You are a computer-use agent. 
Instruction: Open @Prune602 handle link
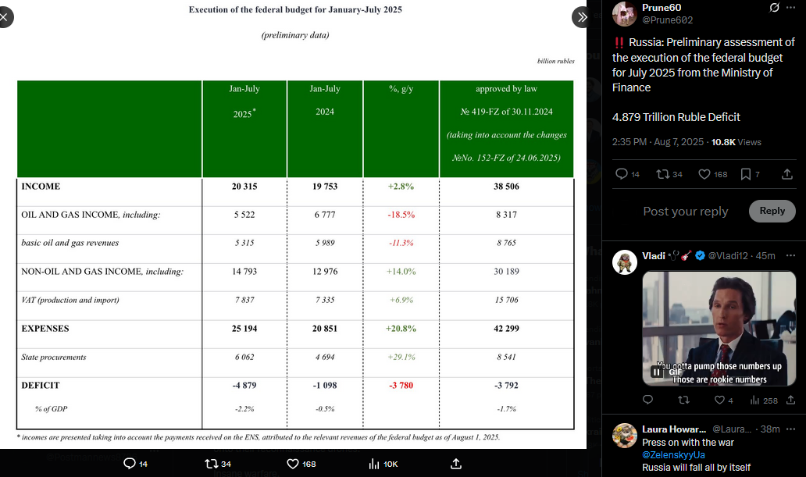point(667,20)
